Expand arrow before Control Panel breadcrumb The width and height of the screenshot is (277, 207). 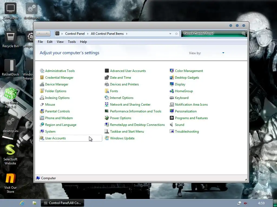(62, 34)
